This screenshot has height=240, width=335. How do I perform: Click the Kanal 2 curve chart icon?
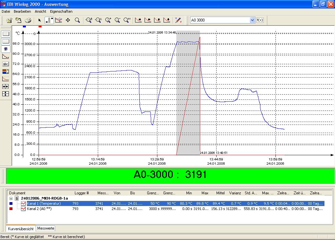pyautogui.click(x=23, y=209)
